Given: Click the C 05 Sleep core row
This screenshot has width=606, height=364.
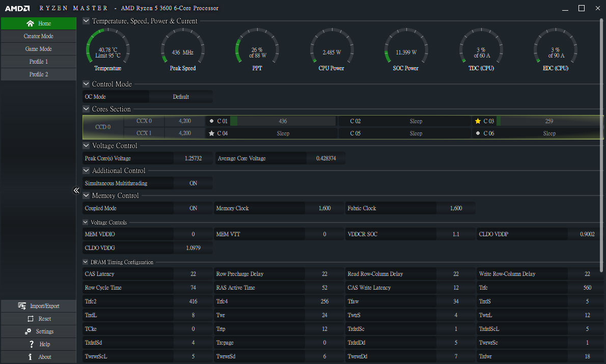Looking at the screenshot, I should tap(404, 133).
